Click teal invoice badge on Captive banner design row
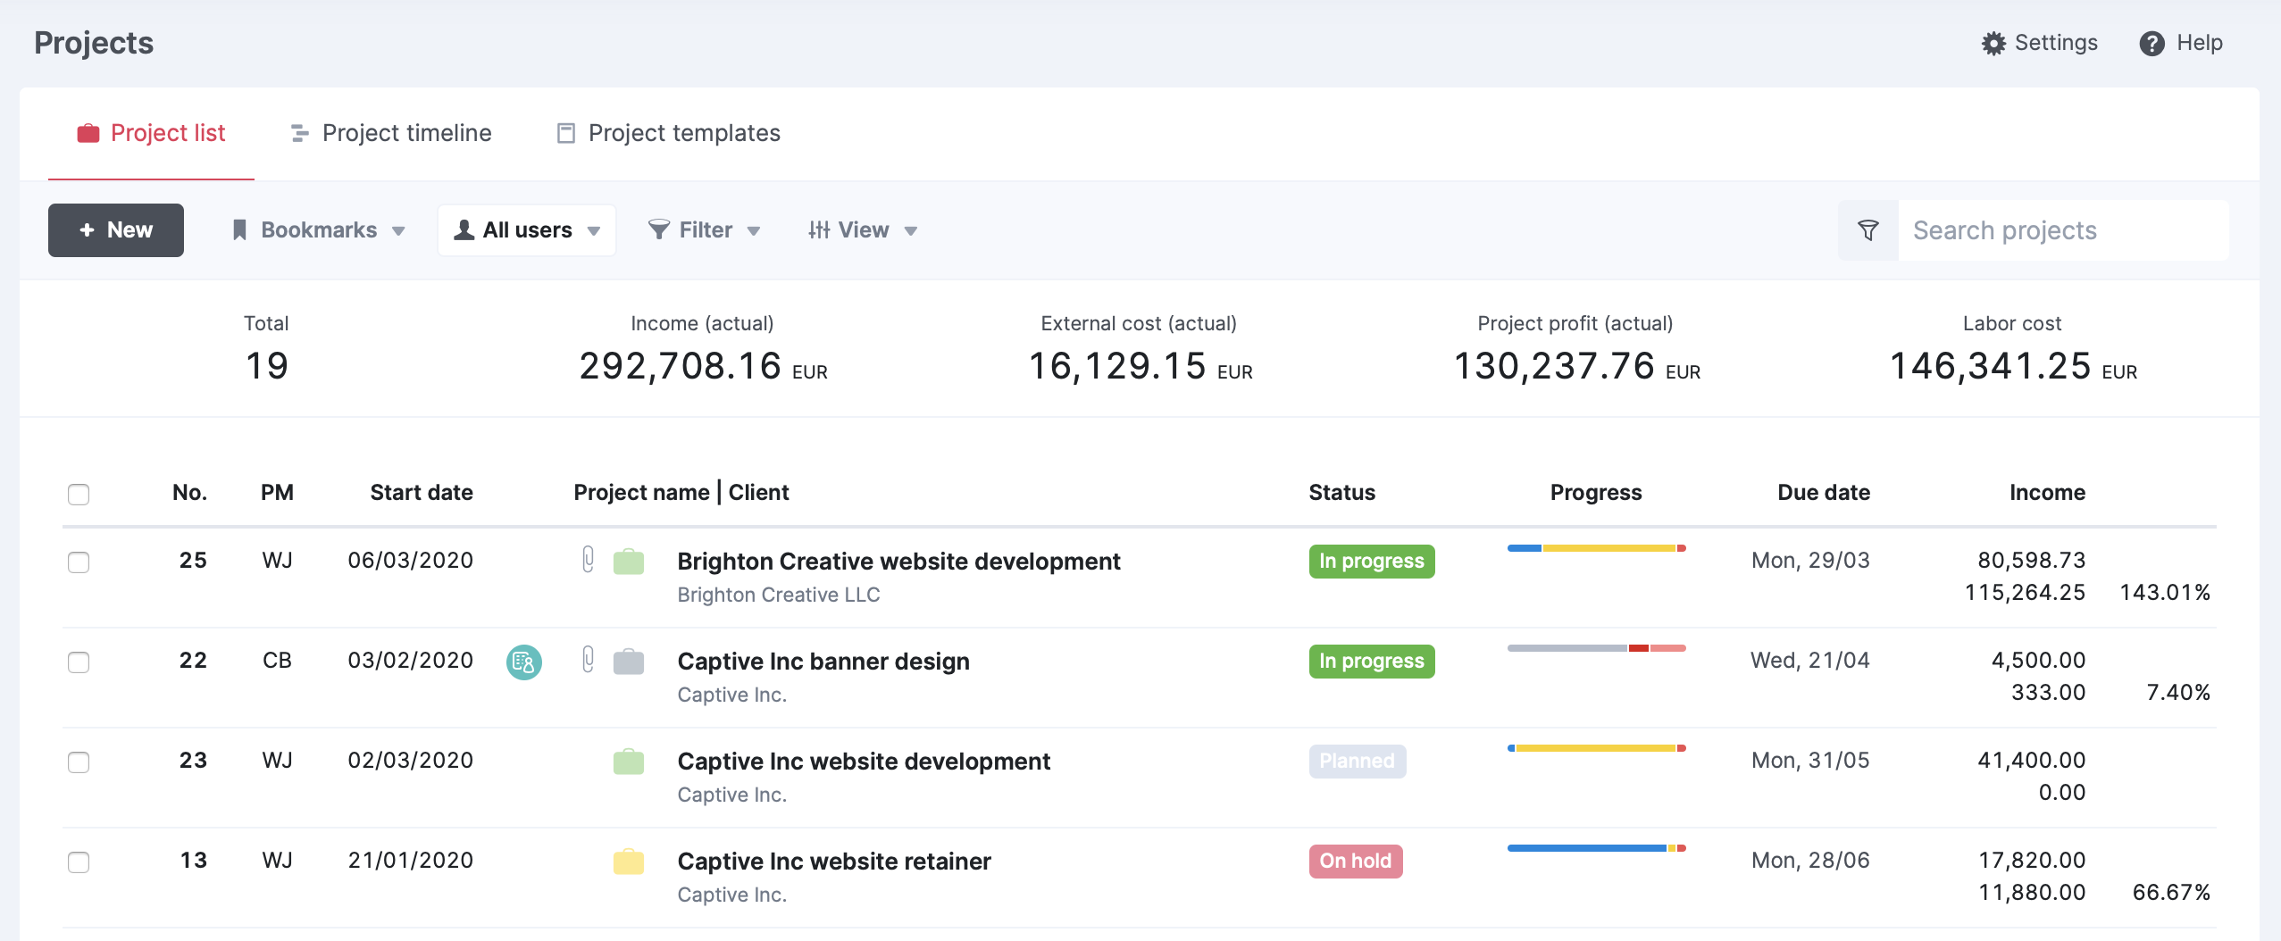 click(524, 662)
